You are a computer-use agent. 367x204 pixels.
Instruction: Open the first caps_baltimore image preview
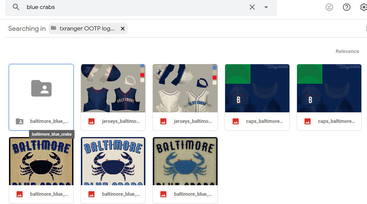(x=257, y=88)
